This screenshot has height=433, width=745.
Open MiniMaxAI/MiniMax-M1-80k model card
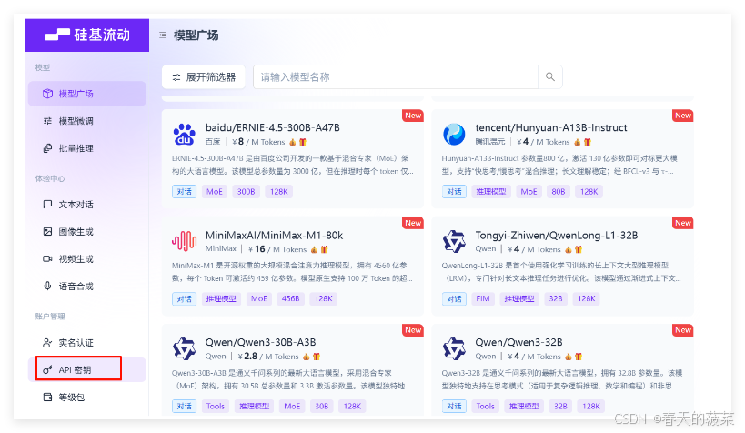pyautogui.click(x=292, y=267)
